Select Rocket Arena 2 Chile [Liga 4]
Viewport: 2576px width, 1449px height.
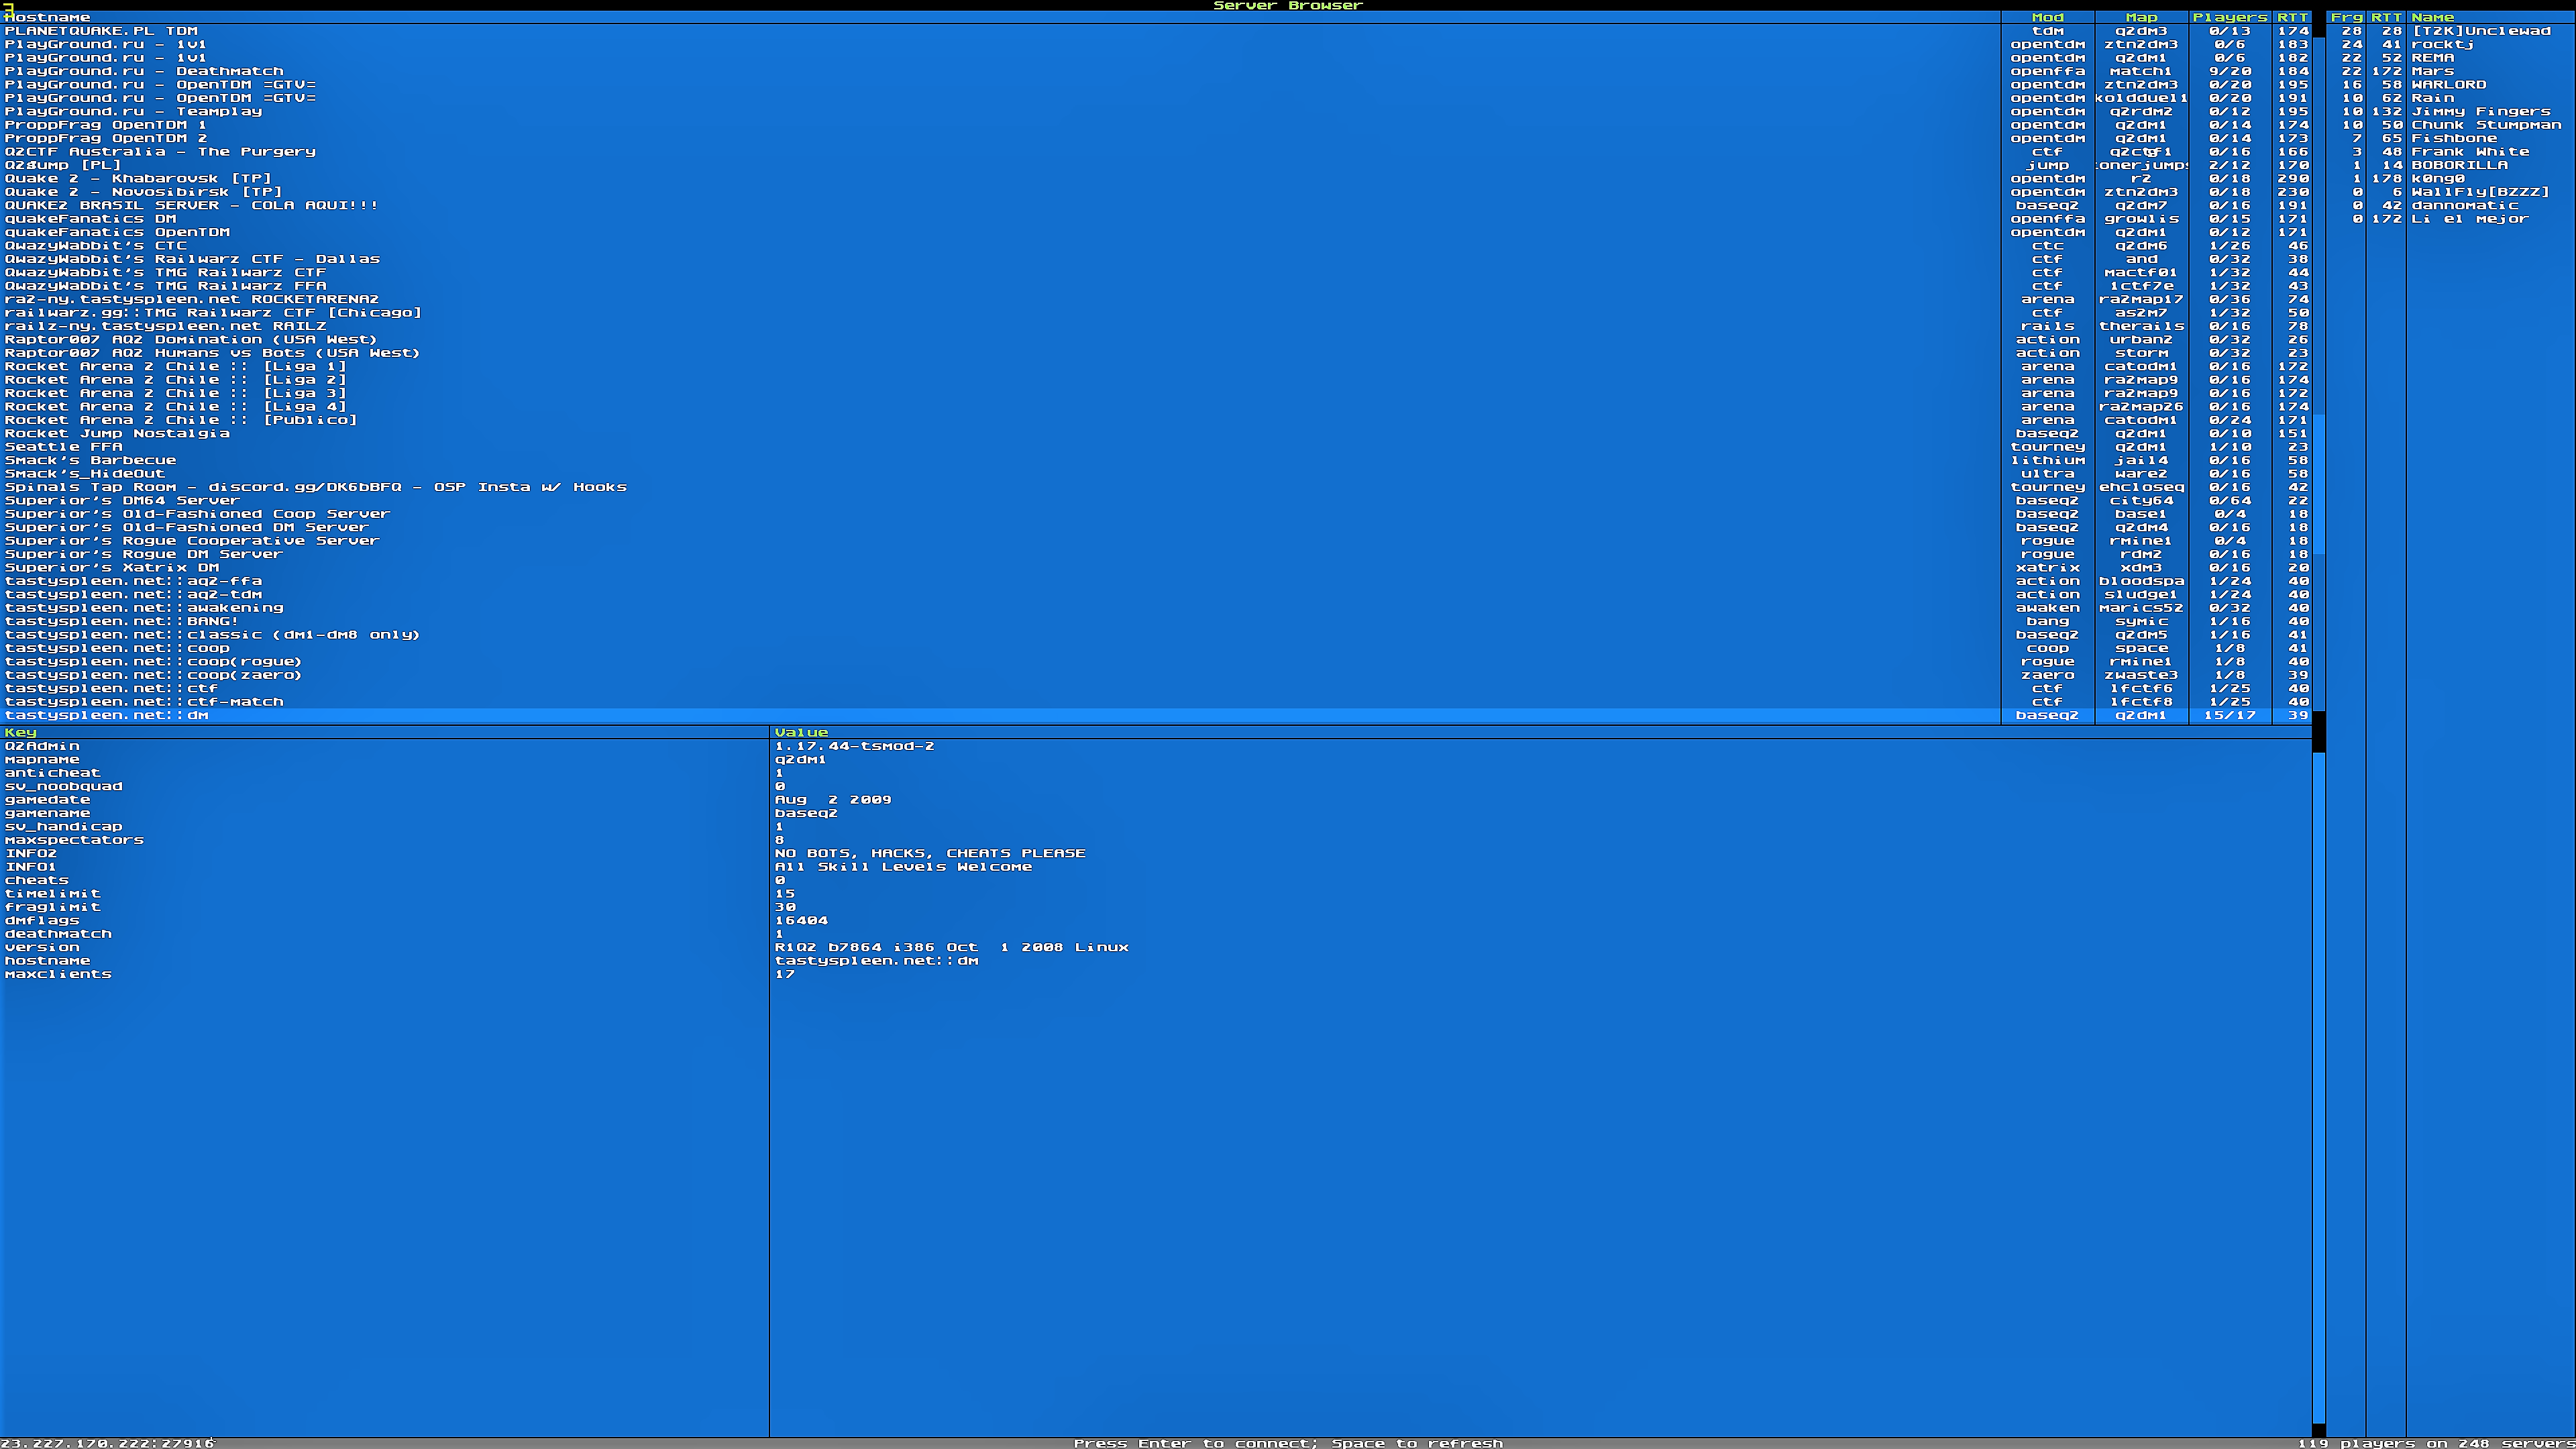(x=1156, y=407)
